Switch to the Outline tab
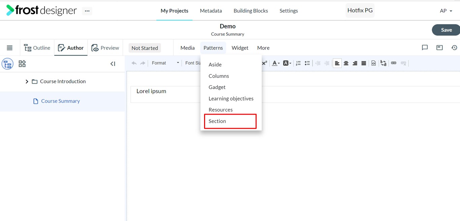Screen dimensions: 460x221 coord(37,48)
